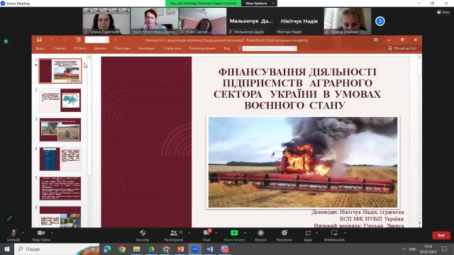Select slide 3 thumbnail in slide panel
This screenshot has height=255, width=454.
(60, 130)
